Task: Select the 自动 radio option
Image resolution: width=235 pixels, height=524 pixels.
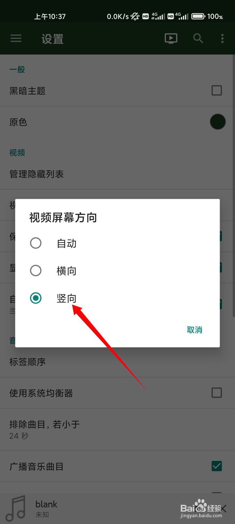Action: [117, 243]
